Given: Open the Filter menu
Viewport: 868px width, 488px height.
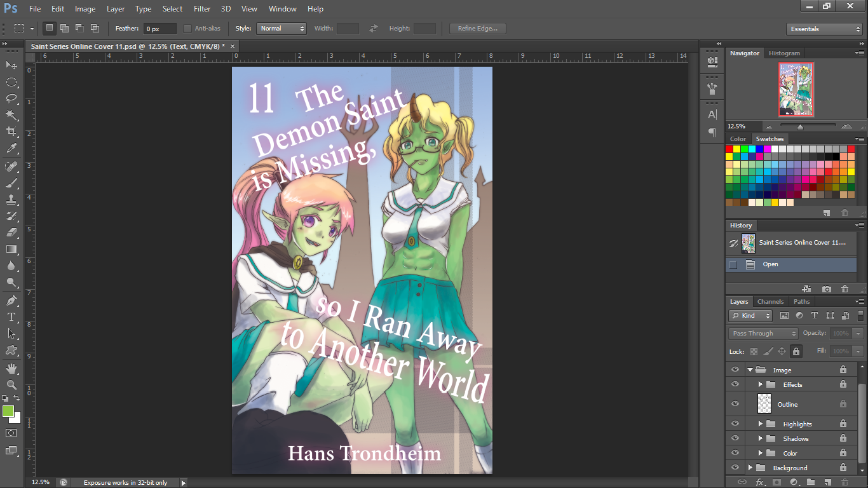Looking at the screenshot, I should point(202,9).
